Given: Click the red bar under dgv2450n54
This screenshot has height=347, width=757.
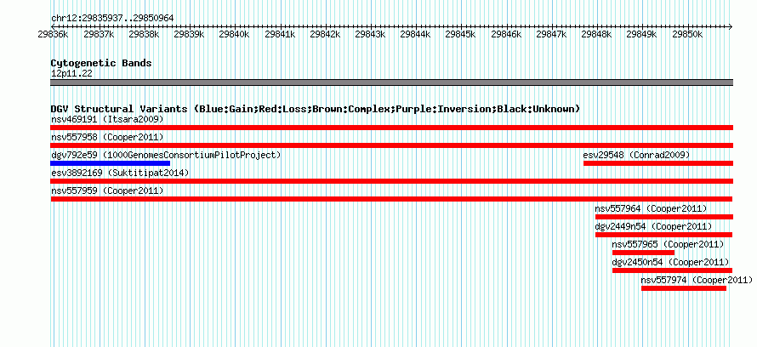Looking at the screenshot, I should click(673, 270).
